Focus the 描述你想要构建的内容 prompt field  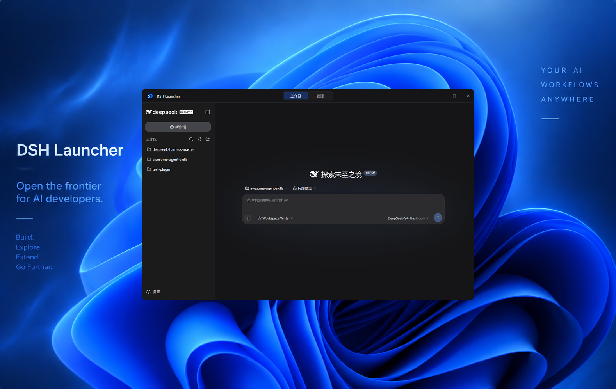[x=343, y=201]
